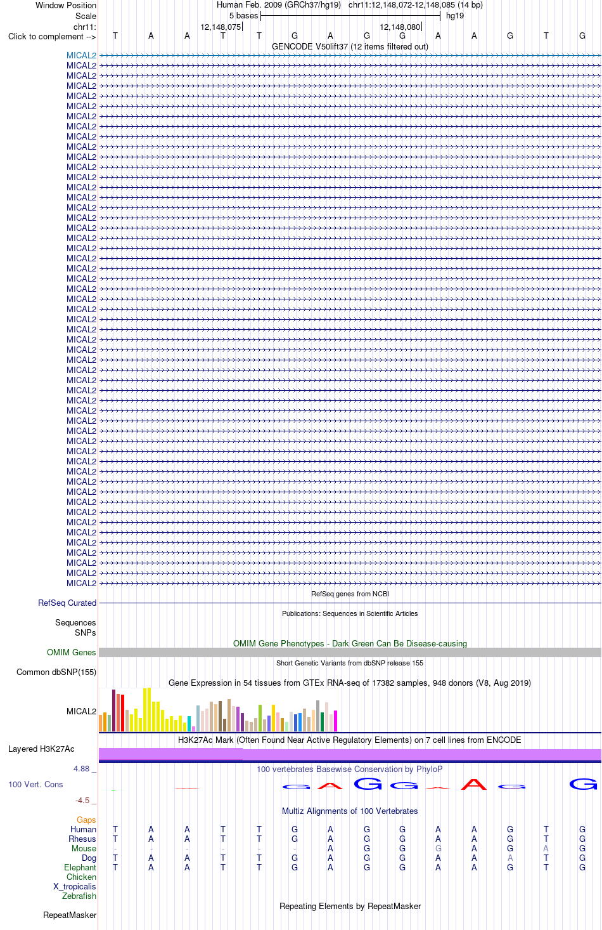This screenshot has width=602, height=930.
Task: Click 'Repeating Elements by RepeatMasker' title
Action: coord(350,906)
